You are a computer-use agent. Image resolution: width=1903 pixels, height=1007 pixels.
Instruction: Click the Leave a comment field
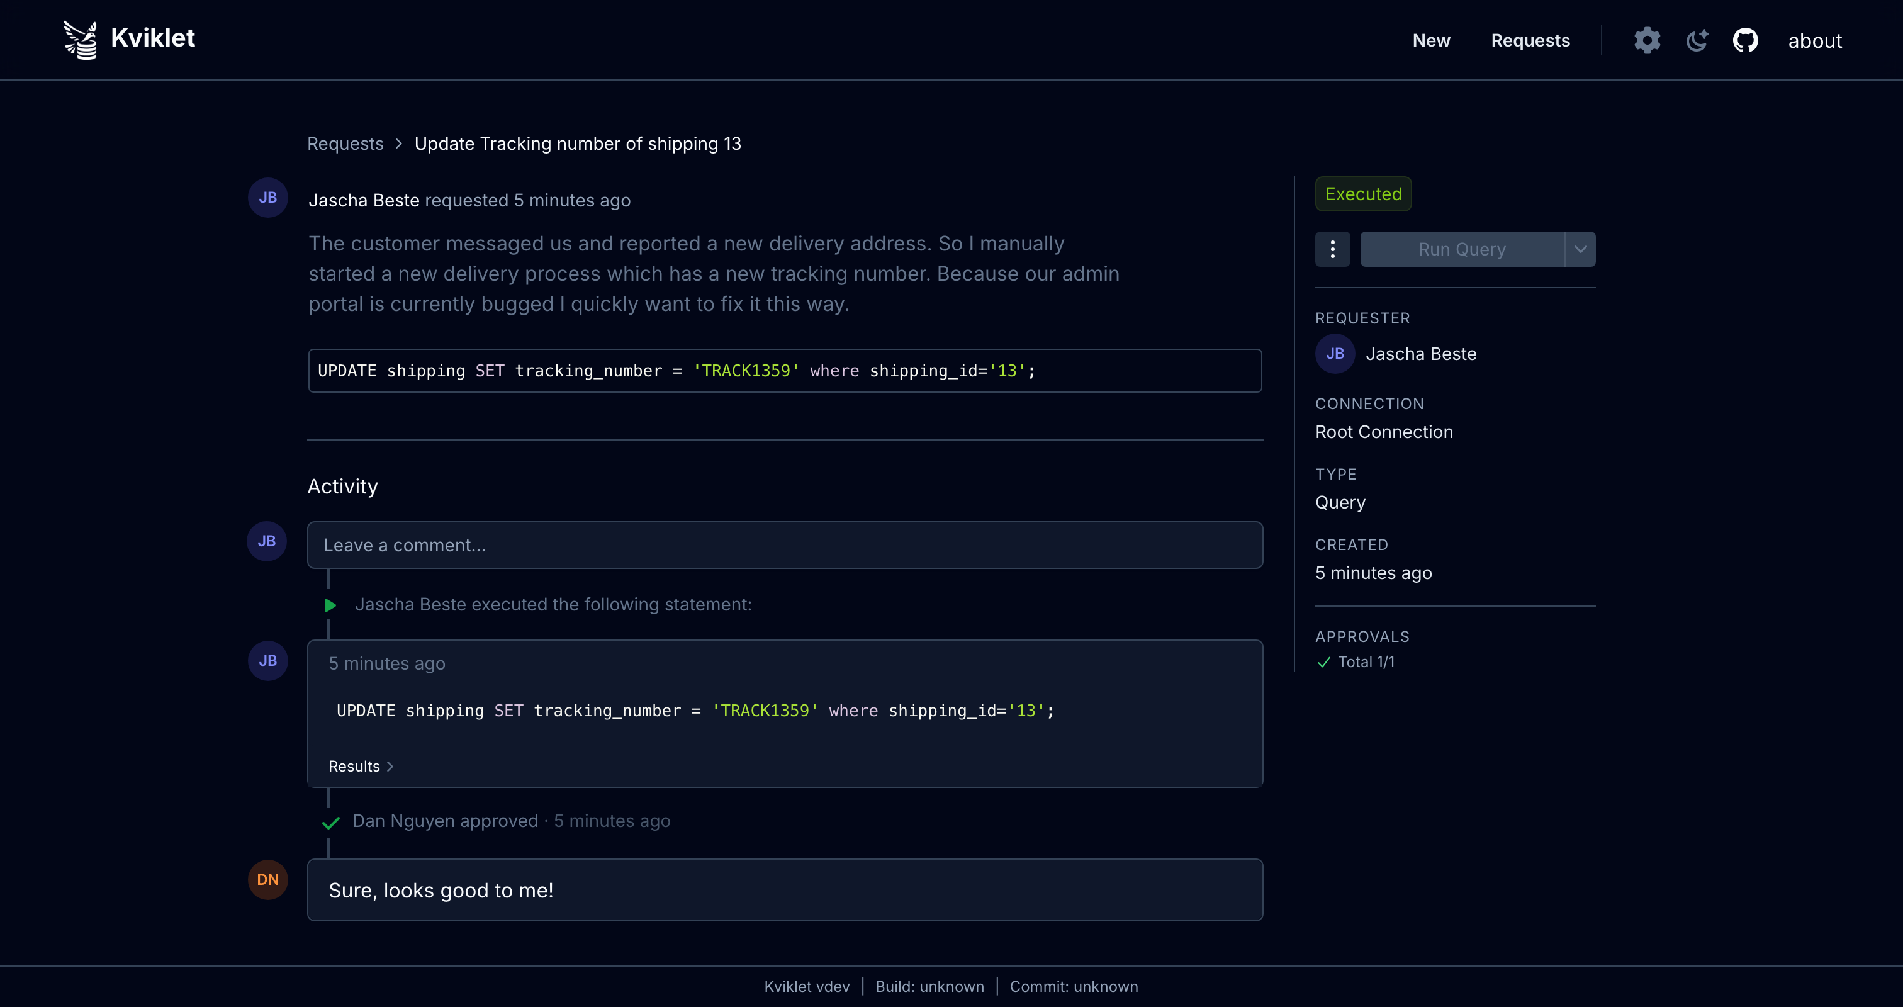[785, 544]
